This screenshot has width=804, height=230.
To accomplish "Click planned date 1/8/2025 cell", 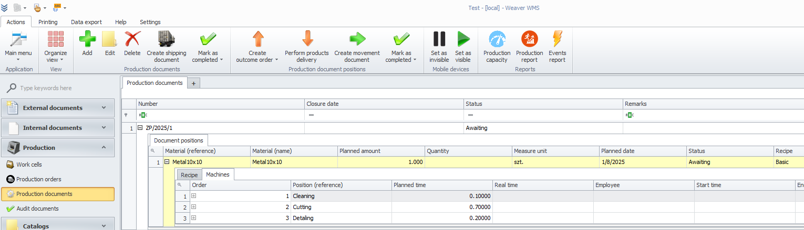I will (643, 162).
